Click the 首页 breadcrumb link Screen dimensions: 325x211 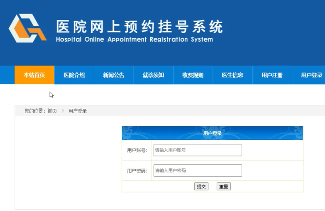click(52, 111)
